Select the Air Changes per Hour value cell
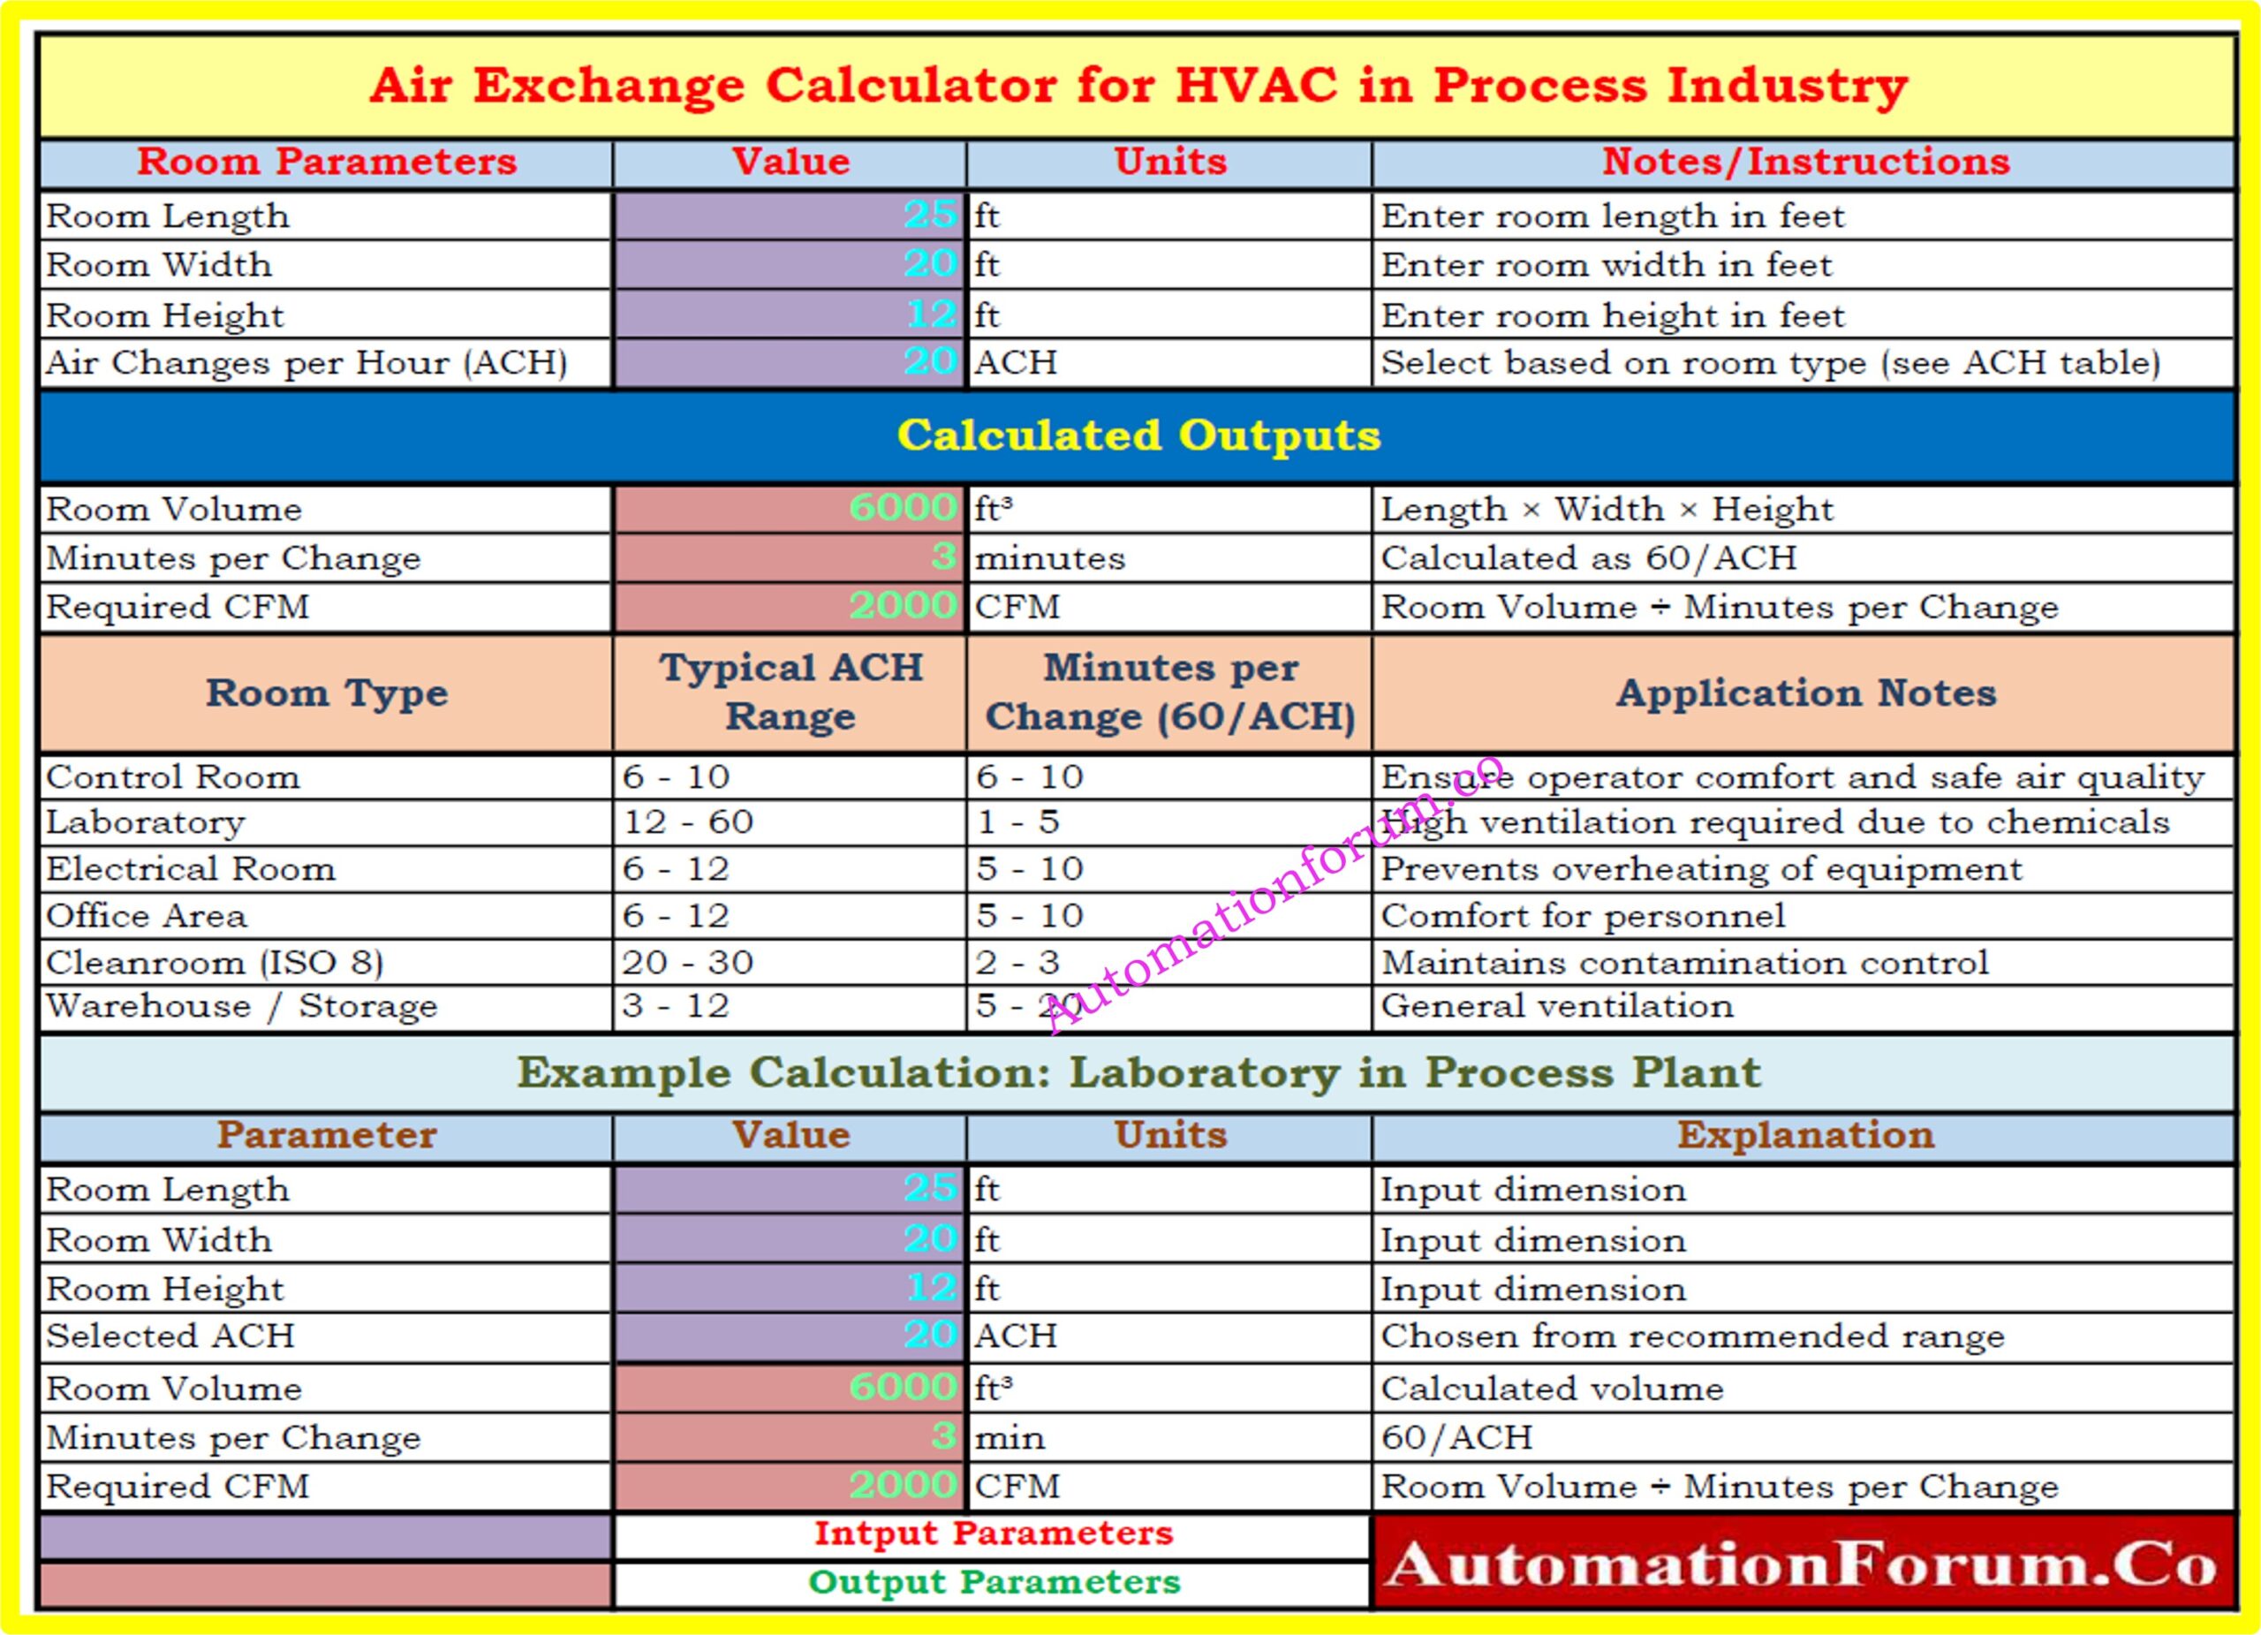 coord(790,362)
